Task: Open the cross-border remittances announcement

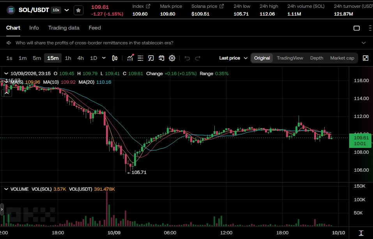Action: click(x=94, y=43)
